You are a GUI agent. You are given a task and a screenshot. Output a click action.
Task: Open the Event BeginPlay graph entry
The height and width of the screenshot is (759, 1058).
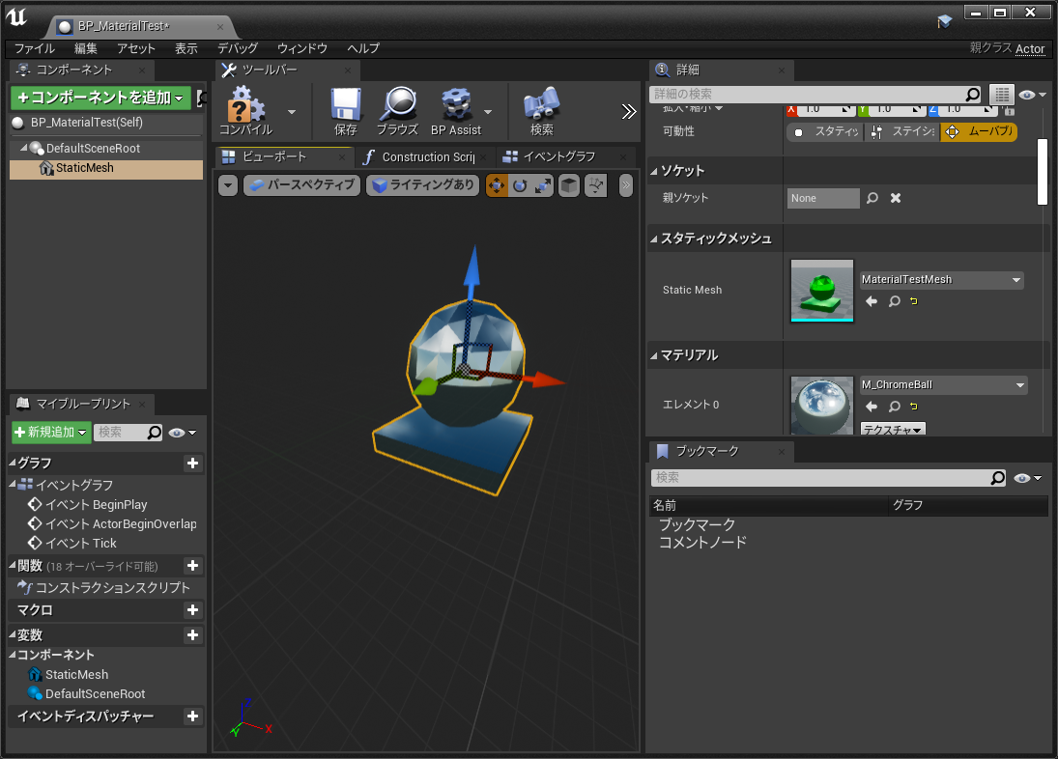[x=88, y=505]
